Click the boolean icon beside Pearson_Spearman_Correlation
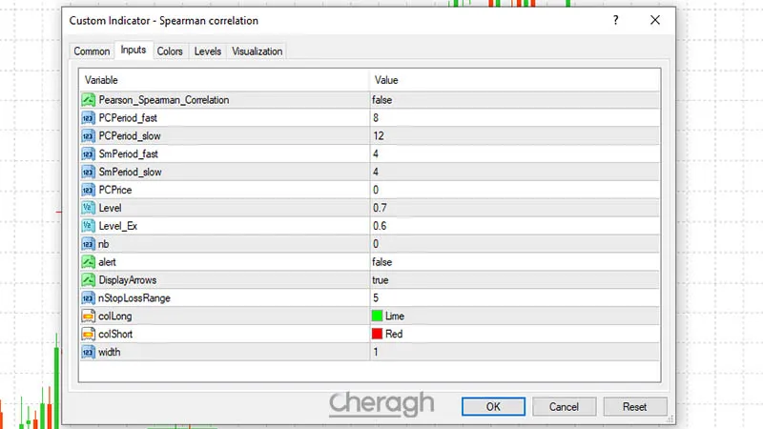This screenshot has width=763, height=429. click(x=88, y=100)
